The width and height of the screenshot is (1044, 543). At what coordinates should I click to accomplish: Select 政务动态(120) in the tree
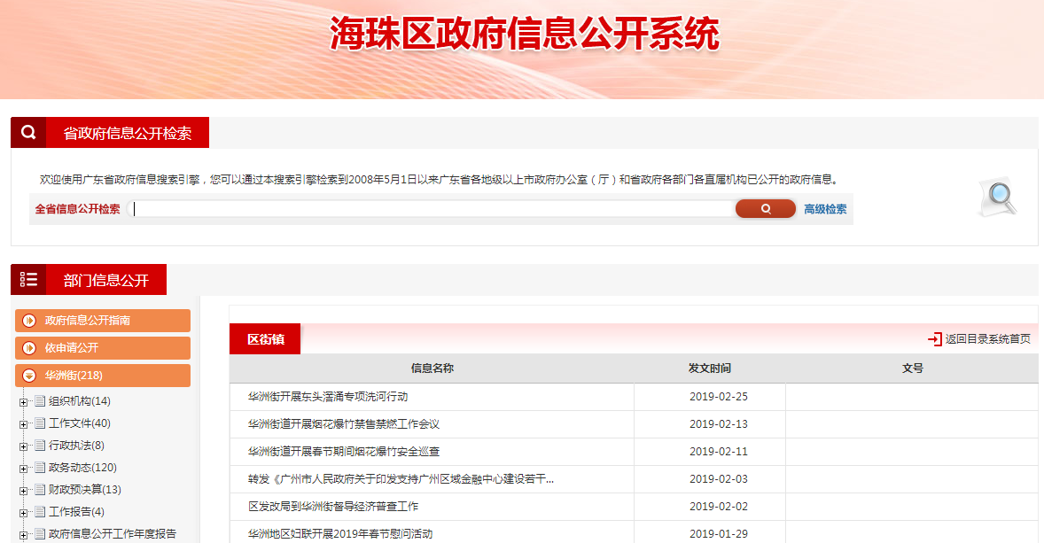pos(82,467)
